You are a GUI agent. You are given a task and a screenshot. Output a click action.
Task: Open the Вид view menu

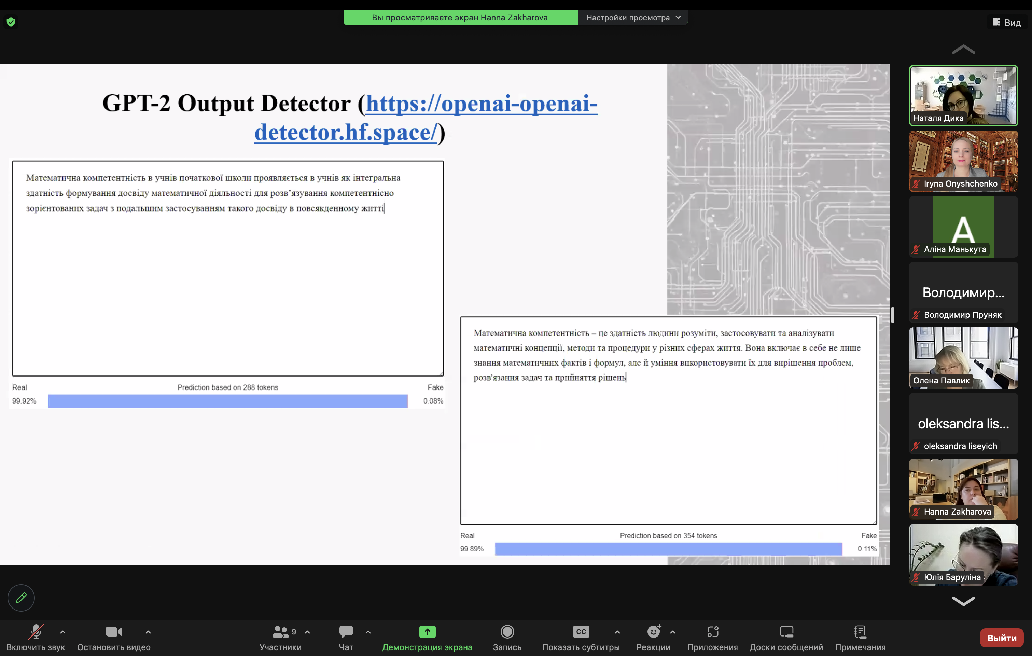pos(1007,22)
